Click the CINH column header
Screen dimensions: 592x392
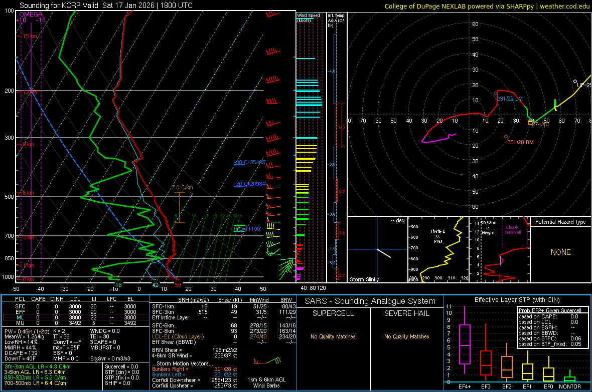pyautogui.click(x=57, y=299)
